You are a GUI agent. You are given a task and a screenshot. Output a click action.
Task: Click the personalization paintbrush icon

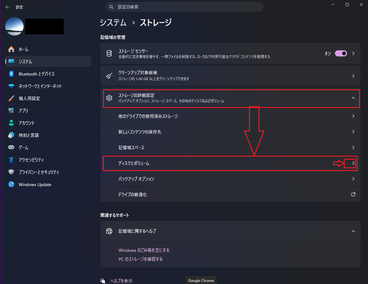[11, 98]
